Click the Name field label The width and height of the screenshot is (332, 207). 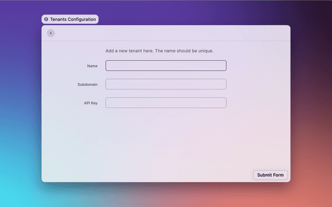coord(92,66)
